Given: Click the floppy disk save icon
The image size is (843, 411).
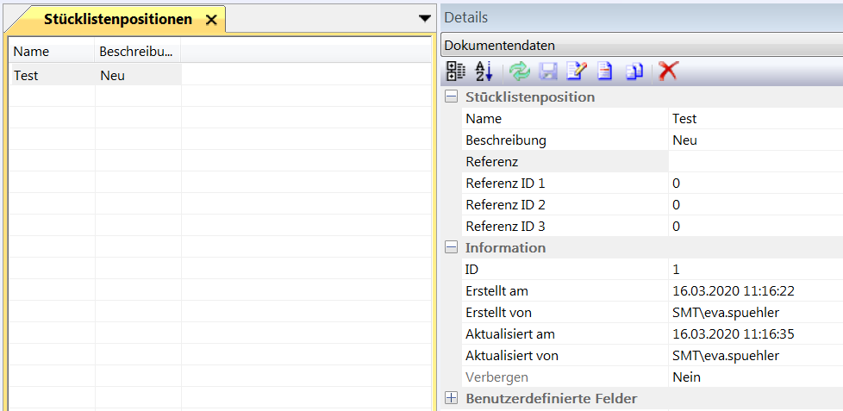Looking at the screenshot, I should 548,72.
